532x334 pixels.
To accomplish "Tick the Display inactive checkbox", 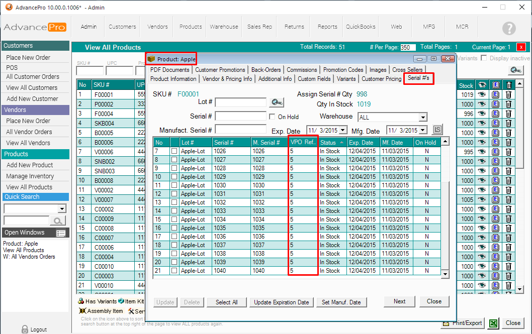I will point(484,58).
